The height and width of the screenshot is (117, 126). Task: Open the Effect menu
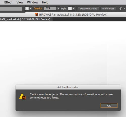click(x=8, y=2)
